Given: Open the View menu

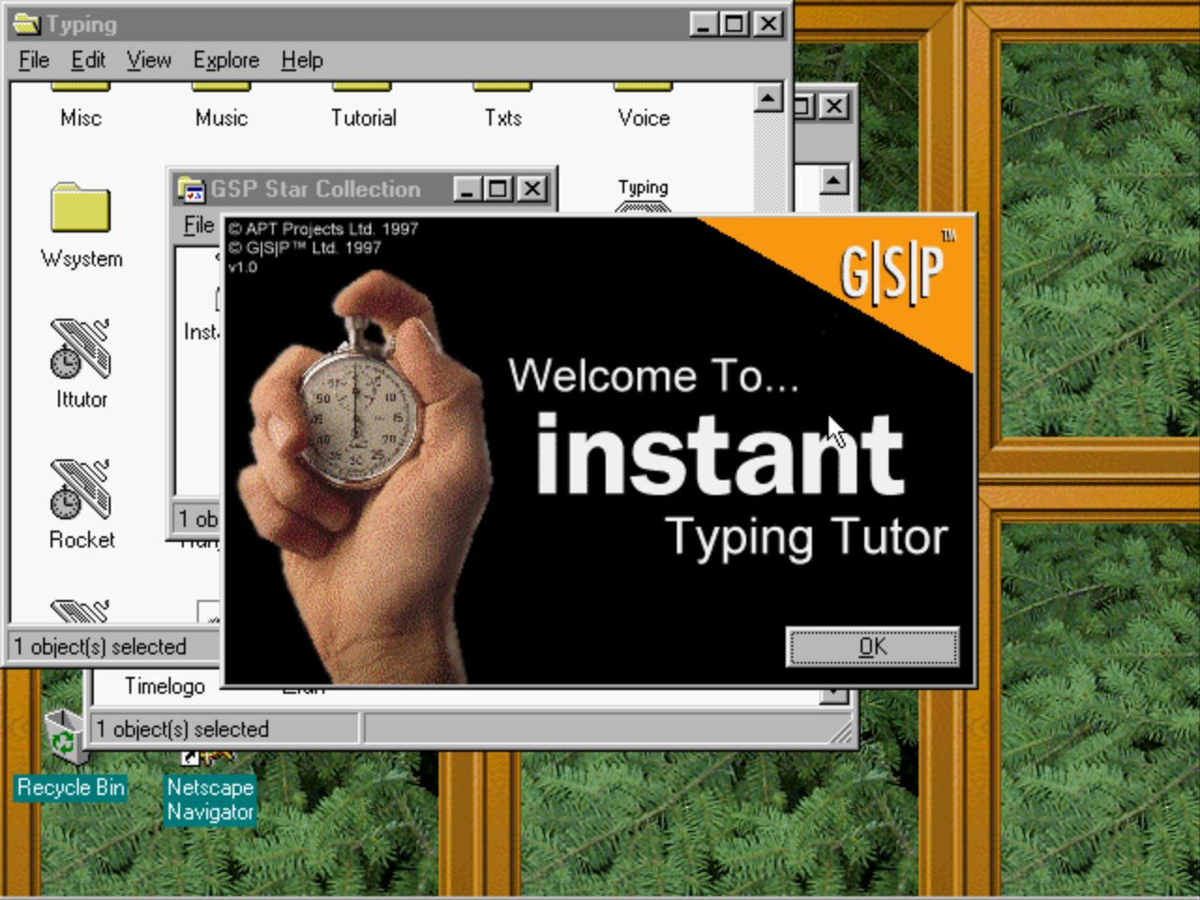Looking at the screenshot, I should (x=149, y=60).
